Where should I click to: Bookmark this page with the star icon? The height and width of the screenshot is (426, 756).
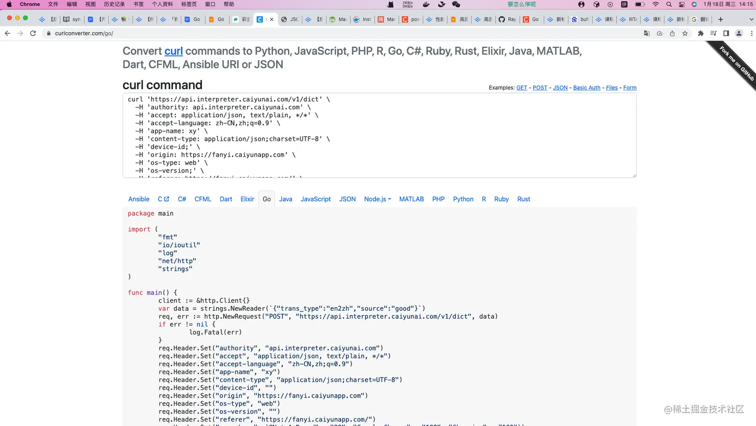pyautogui.click(x=685, y=33)
